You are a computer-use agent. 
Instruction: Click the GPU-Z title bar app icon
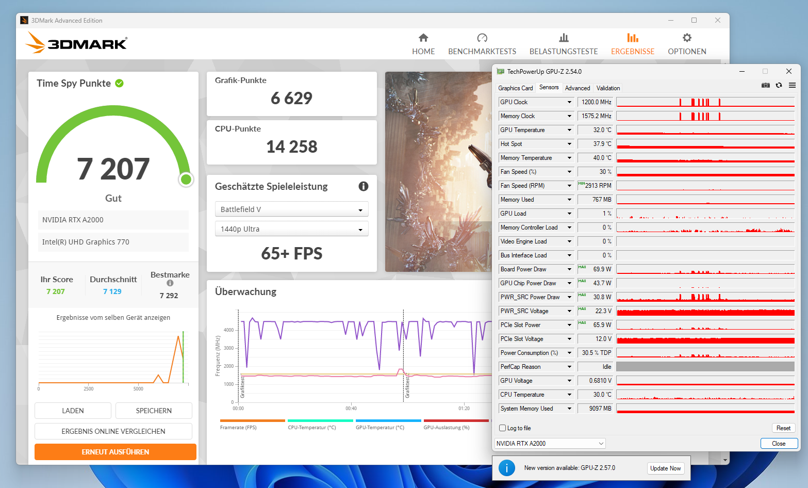coord(500,71)
